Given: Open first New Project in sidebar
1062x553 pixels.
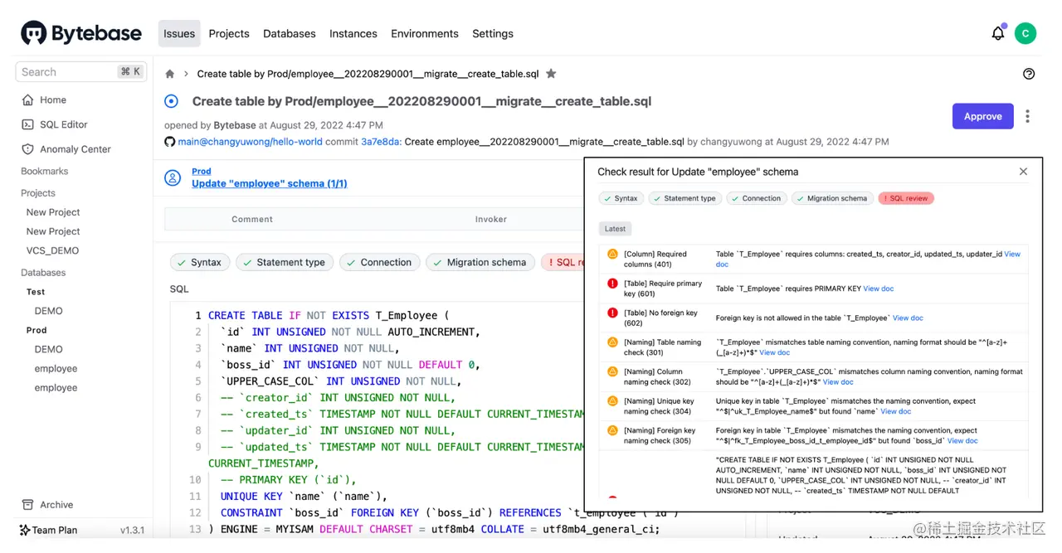Looking at the screenshot, I should coord(53,212).
